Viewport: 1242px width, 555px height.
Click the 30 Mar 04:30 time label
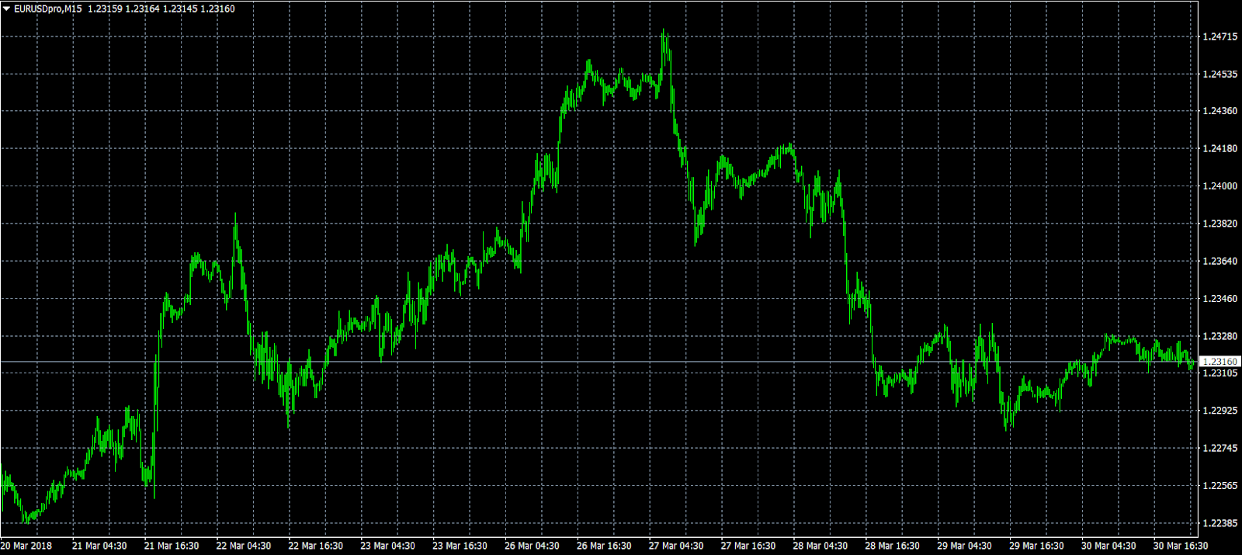1108,546
